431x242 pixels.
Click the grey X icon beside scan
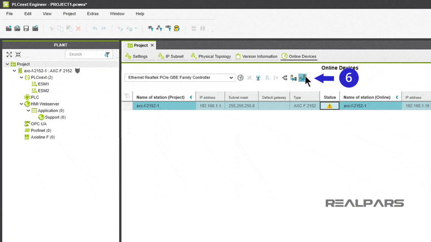(x=249, y=78)
